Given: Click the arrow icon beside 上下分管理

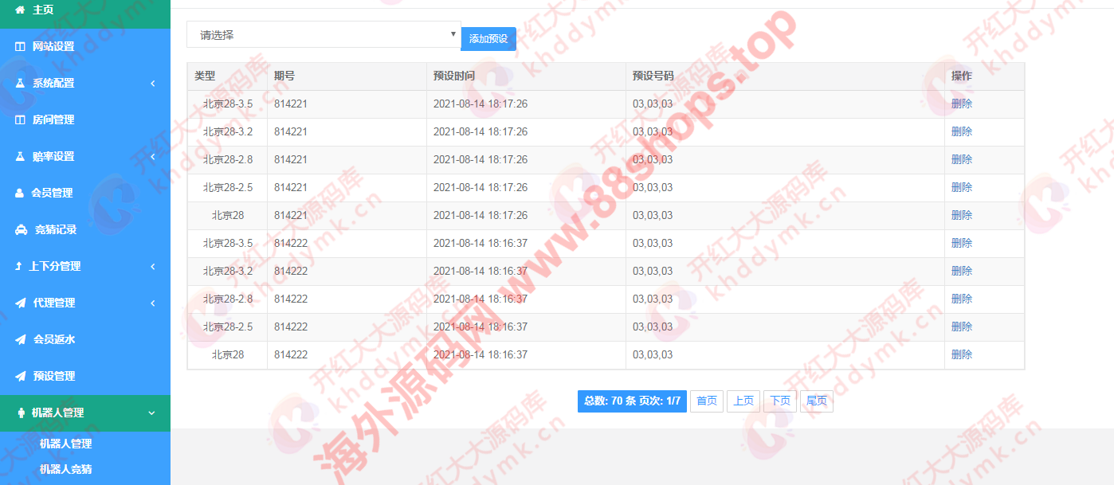Looking at the screenshot, I should [x=18, y=266].
